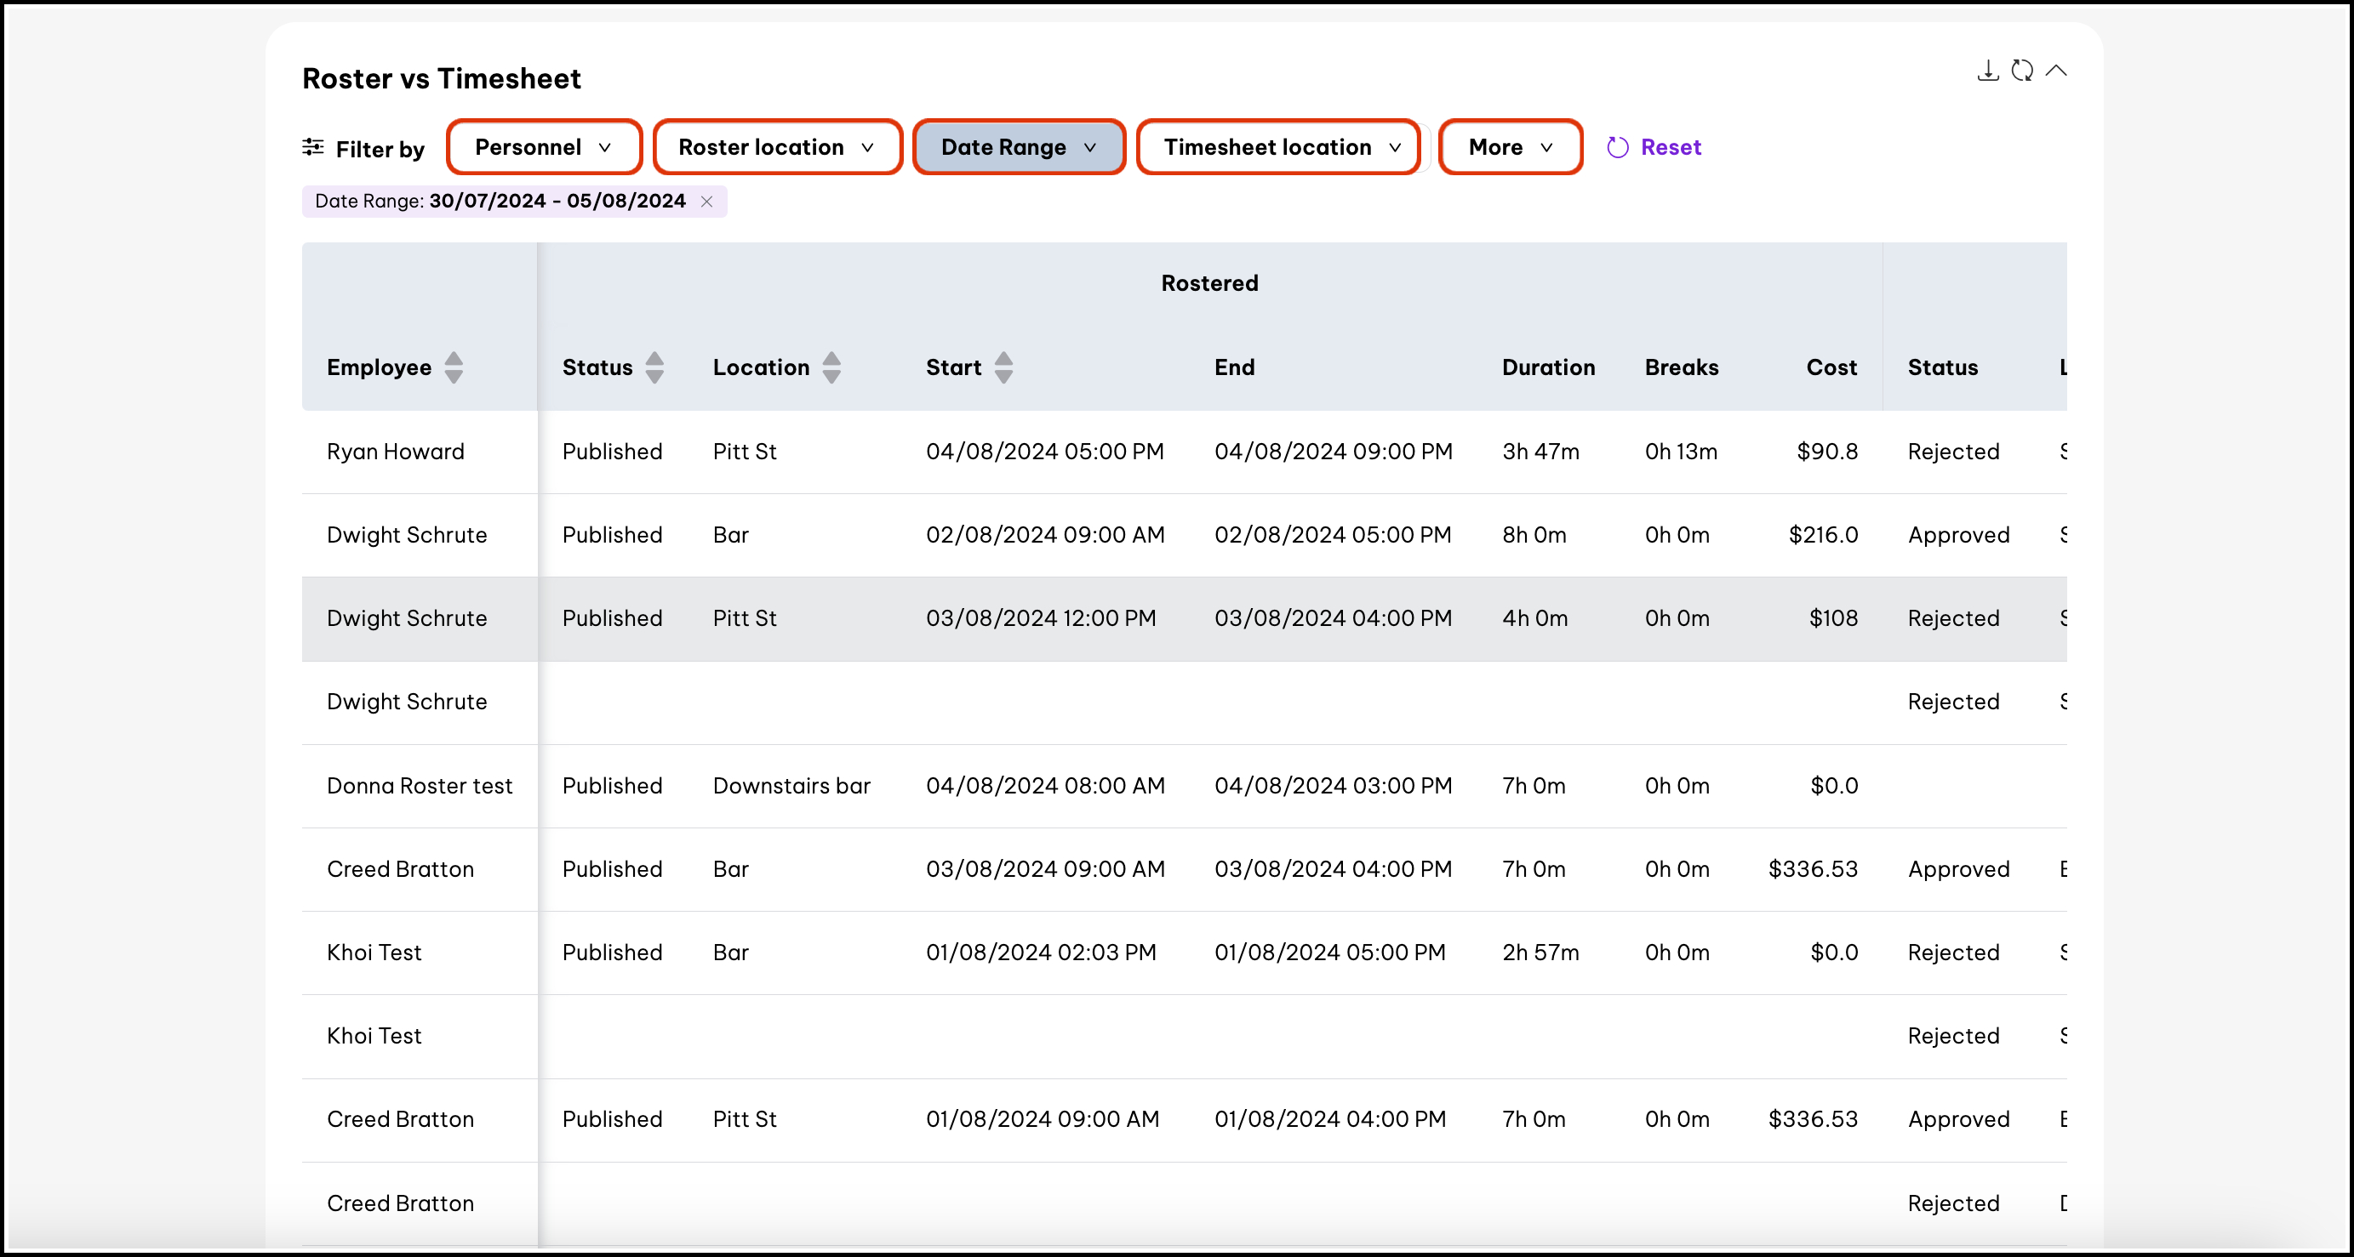
Task: Sort by rostered Status column
Action: (654, 367)
